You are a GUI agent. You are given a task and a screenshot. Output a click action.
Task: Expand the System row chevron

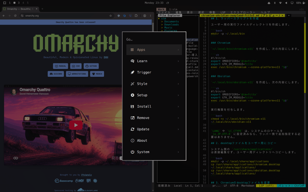coord(178,152)
